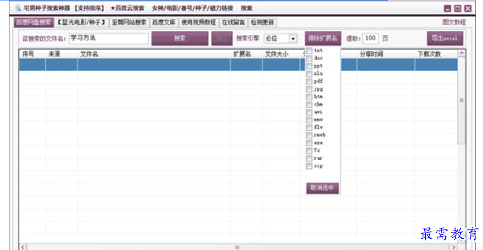Sort by the 文件大小 column header

click(x=281, y=54)
